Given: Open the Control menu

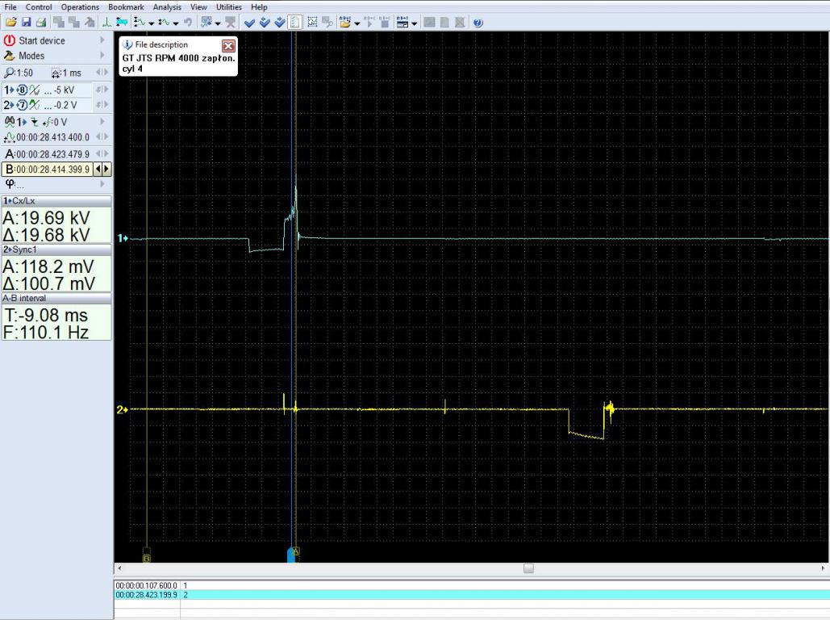Looking at the screenshot, I should pos(39,7).
